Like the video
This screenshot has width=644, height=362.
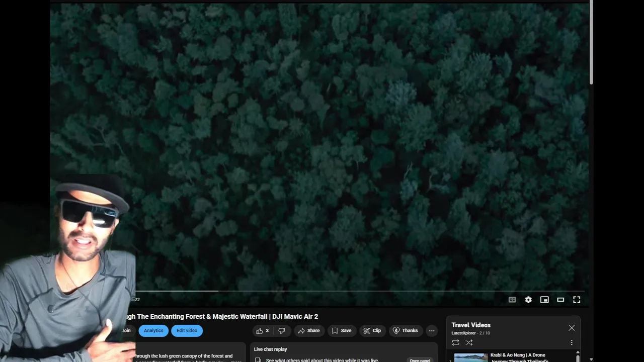coord(262,331)
